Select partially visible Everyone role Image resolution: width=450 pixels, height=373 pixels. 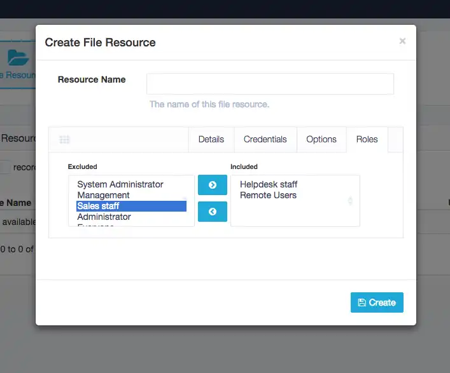(x=95, y=225)
